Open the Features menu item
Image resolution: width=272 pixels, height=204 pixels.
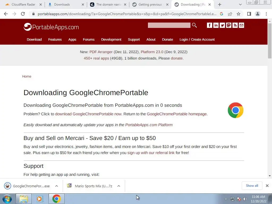[x=55, y=40]
